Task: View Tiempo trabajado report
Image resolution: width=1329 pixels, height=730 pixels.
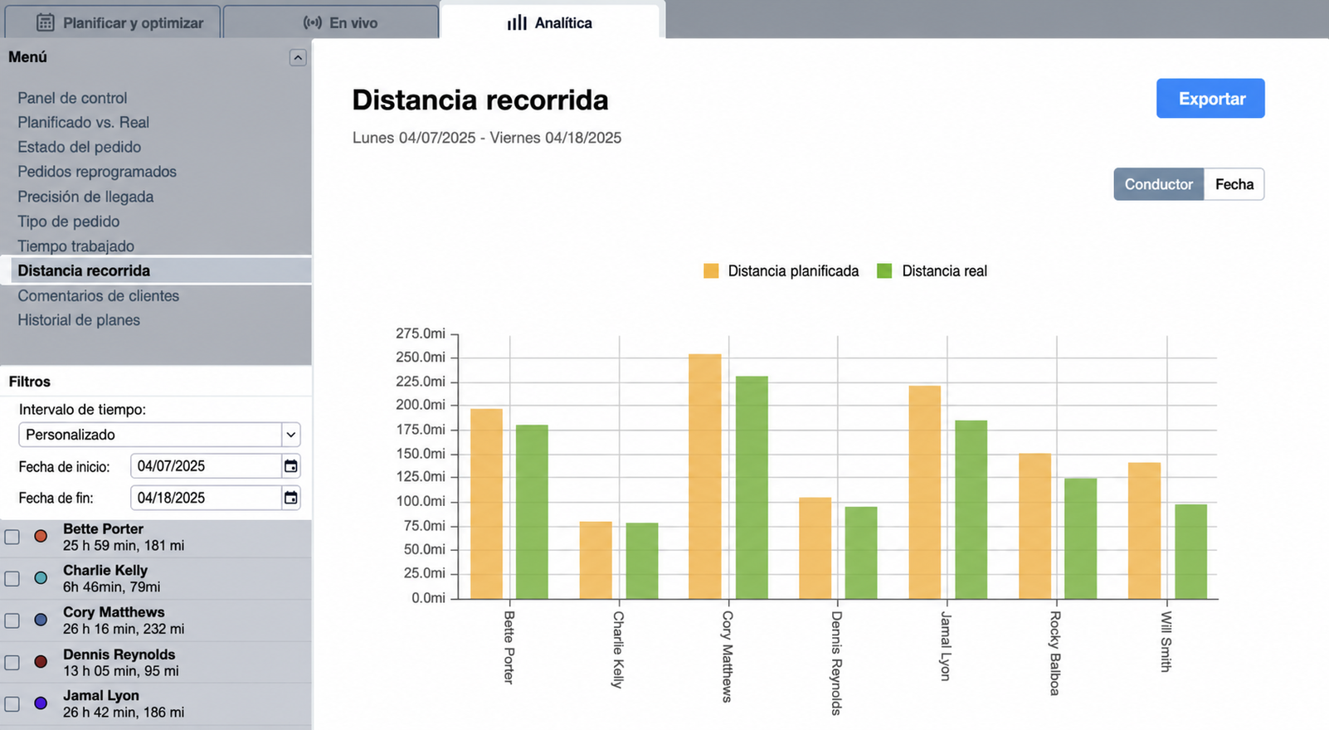Action: 75,246
